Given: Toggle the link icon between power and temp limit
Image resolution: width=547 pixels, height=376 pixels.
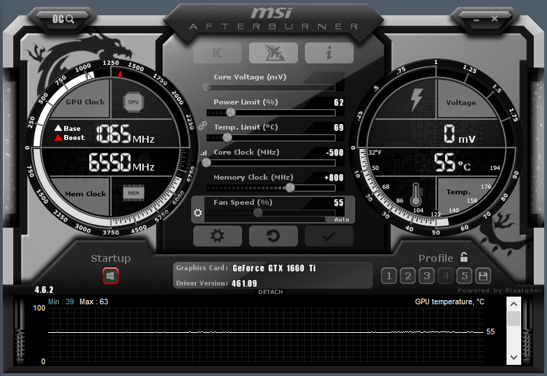Looking at the screenshot, I should tap(202, 125).
